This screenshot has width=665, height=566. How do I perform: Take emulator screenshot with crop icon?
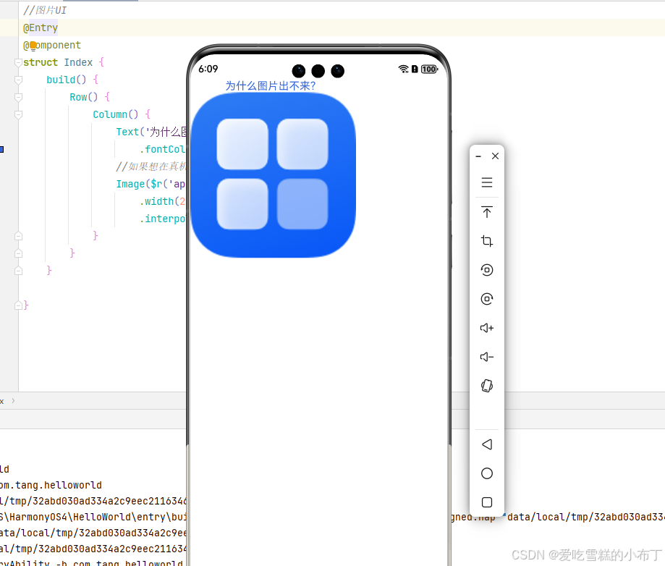click(x=487, y=241)
